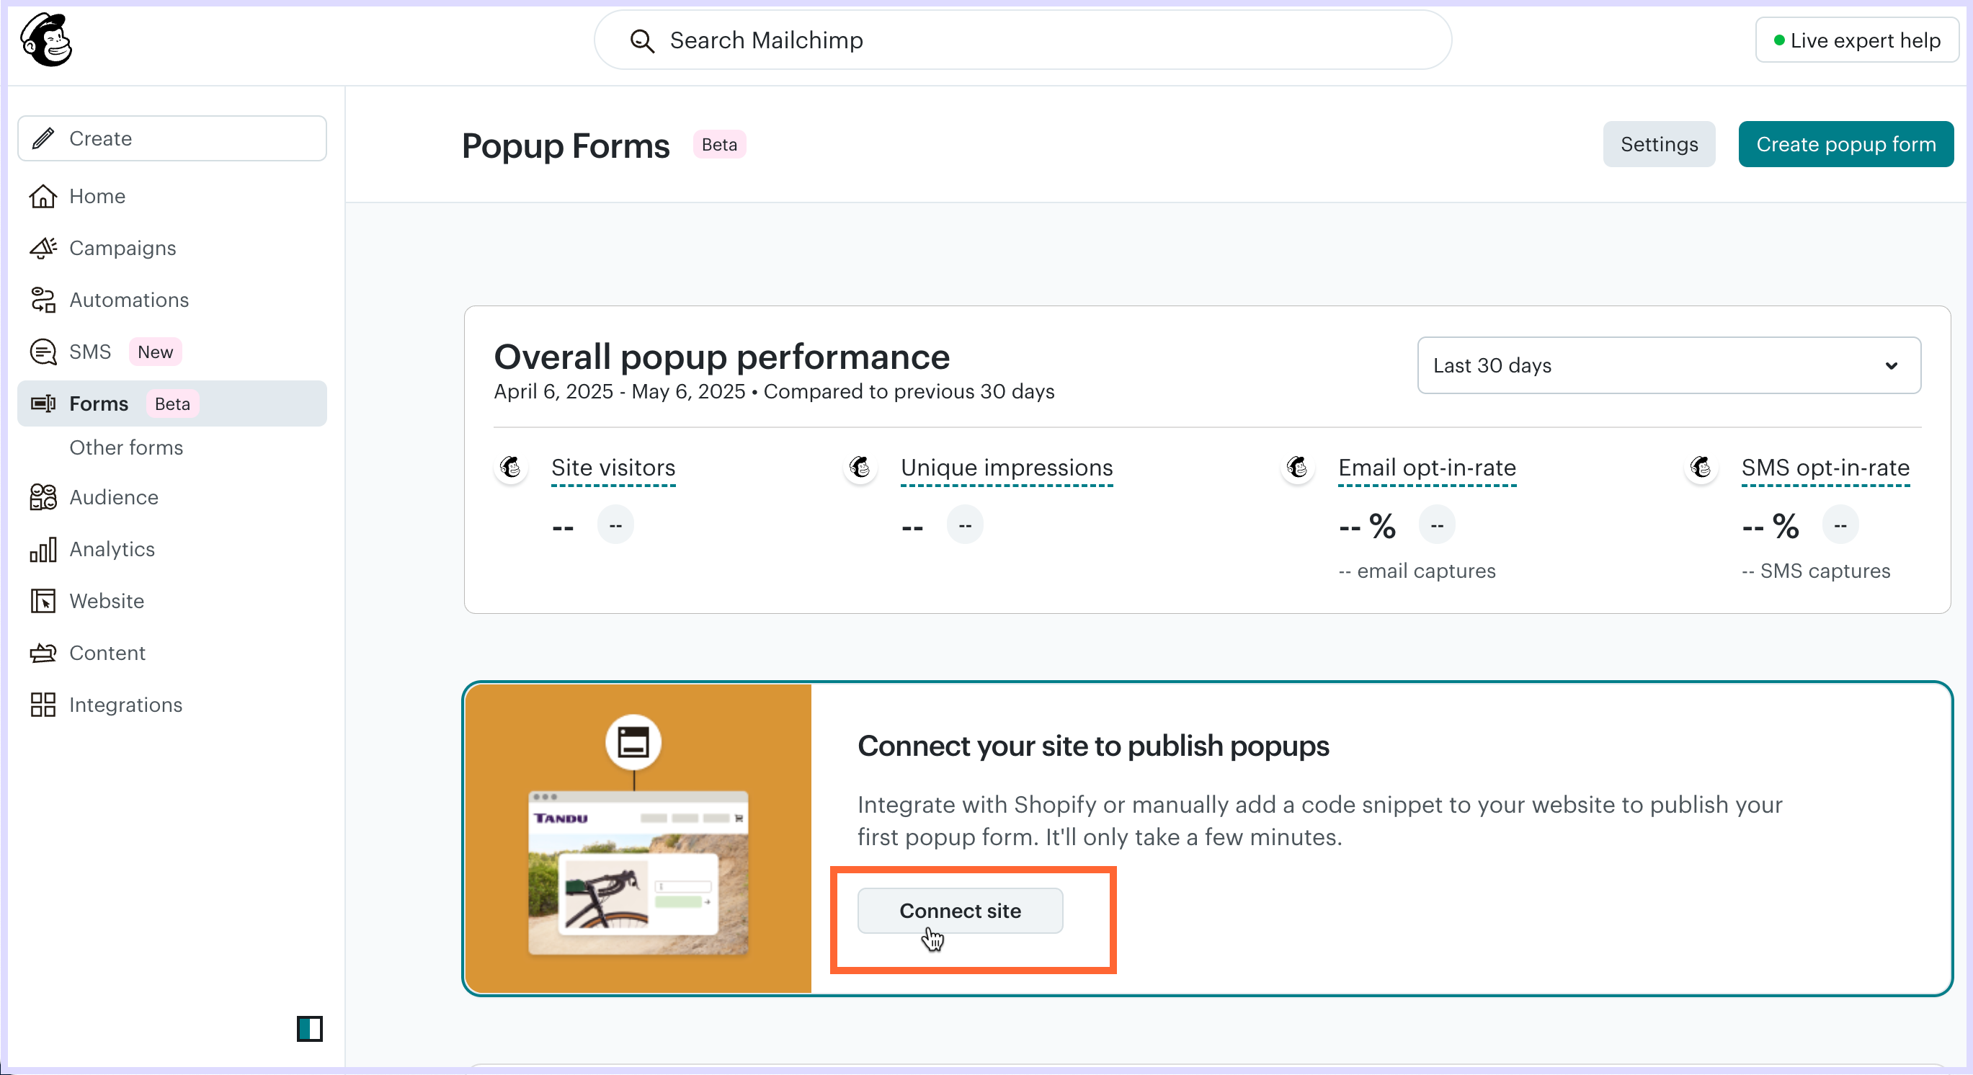Image resolution: width=1973 pixels, height=1075 pixels.
Task: Focus the Search Mailchimp field
Action: point(1023,40)
